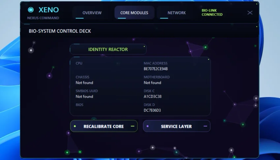
Task: Click the Identity Reactor header button
Action: 108,49
